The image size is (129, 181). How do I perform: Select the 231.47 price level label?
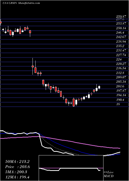coord(121,50)
